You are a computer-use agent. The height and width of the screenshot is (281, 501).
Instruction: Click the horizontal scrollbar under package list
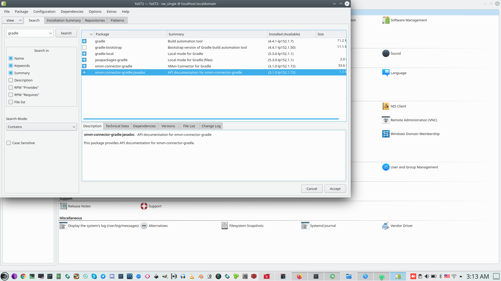point(211,119)
